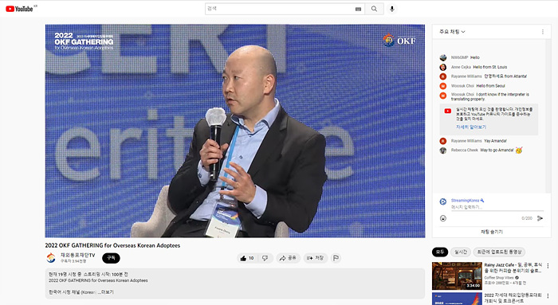Open the on-screen keyboard icon in search box

(x=358, y=10)
